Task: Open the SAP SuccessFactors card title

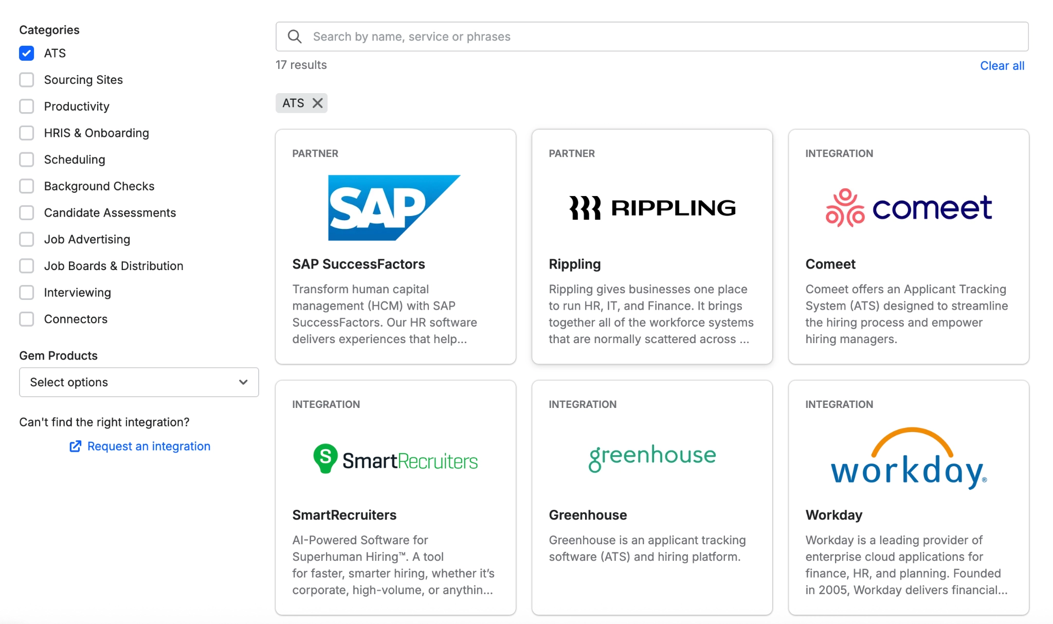Action: (x=358, y=264)
